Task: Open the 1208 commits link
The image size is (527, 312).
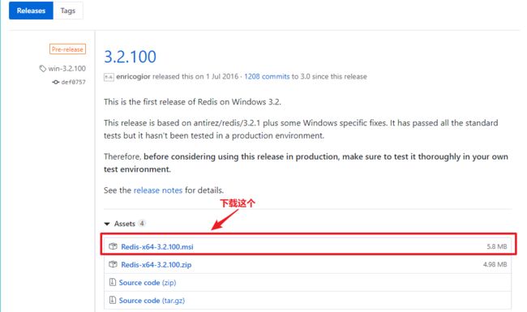Action: pos(267,76)
